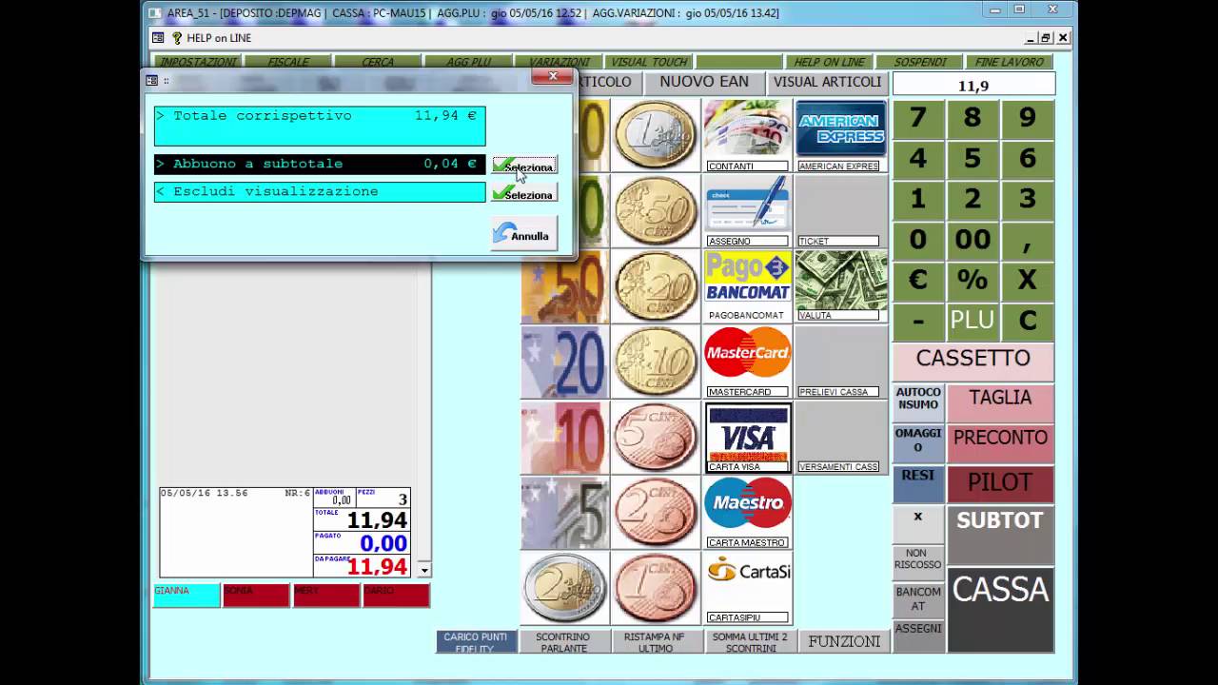Screen dimensions: 1218x685
Task: Tap the PLU keypad key
Action: [972, 322]
